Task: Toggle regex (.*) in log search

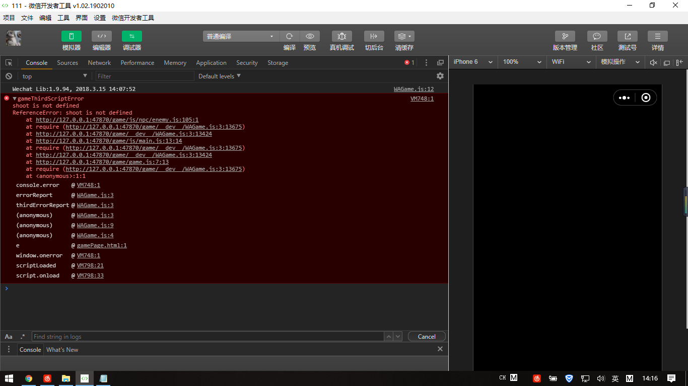Action: pos(23,336)
